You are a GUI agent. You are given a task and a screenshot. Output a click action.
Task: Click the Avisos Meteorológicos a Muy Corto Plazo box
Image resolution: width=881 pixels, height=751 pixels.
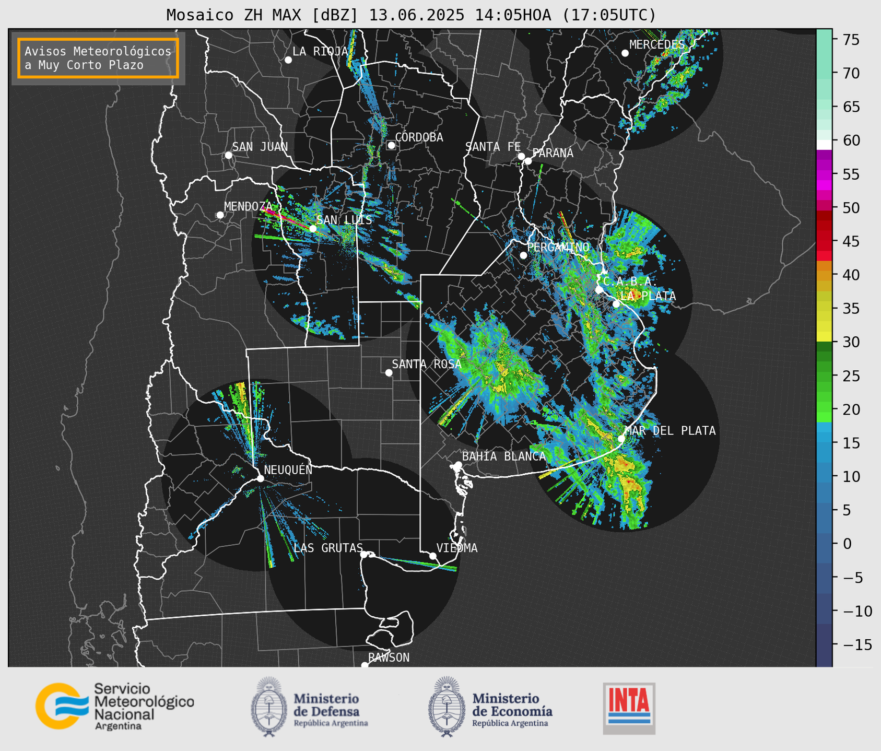tap(98, 58)
